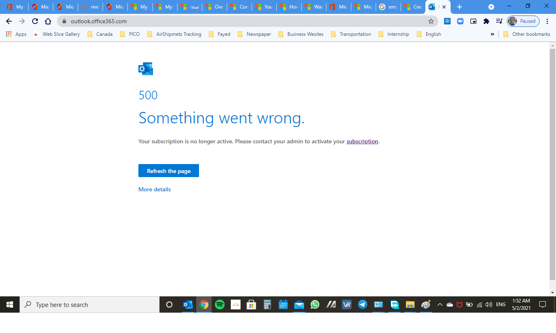Open File Explorer from the taskbar

[x=410, y=305]
